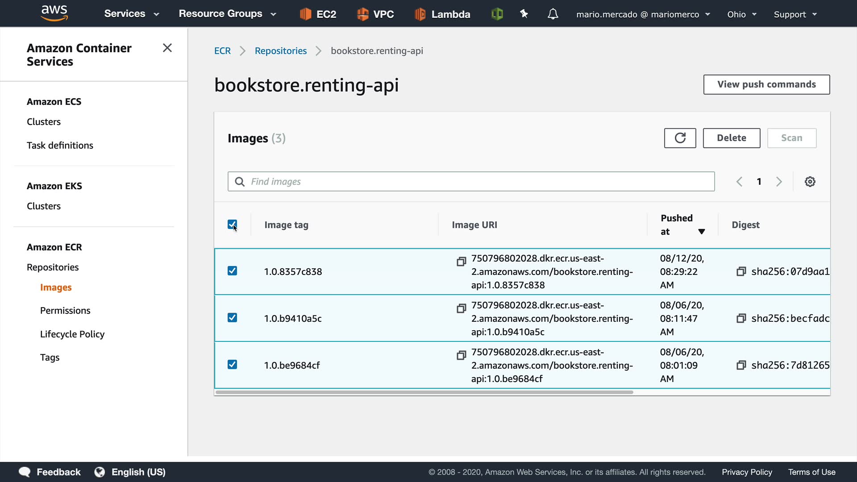Deselect image tag 1.0.b9410a5c checkbox
857x482 pixels.
coord(232,318)
